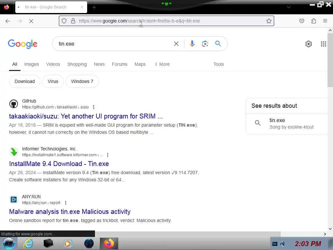Open the Windows Start button
This screenshot has width=333, height=250.
point(8,243)
